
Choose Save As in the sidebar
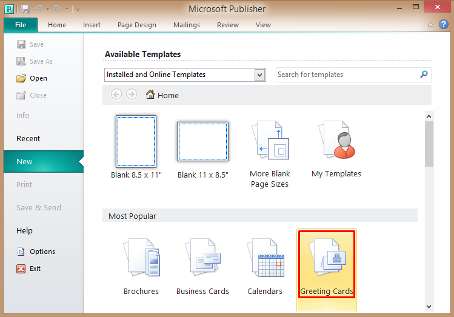(x=35, y=61)
